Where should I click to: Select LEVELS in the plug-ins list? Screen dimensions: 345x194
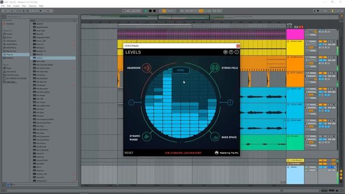coord(53,58)
